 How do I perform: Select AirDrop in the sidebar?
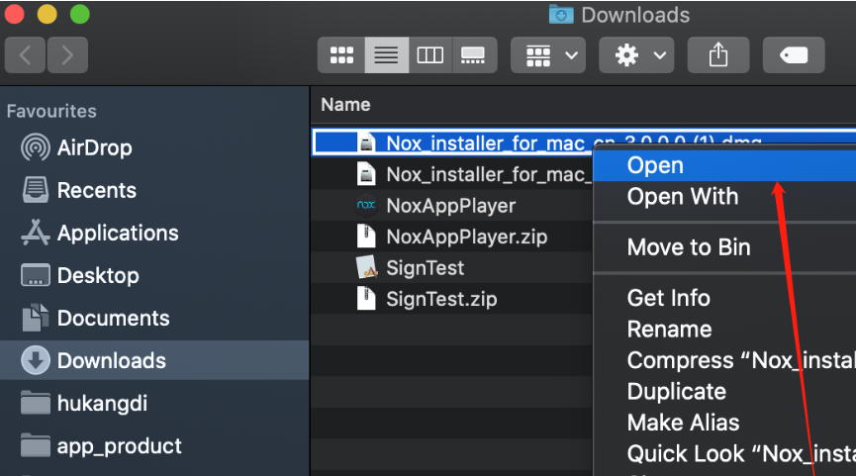pyautogui.click(x=154, y=147)
